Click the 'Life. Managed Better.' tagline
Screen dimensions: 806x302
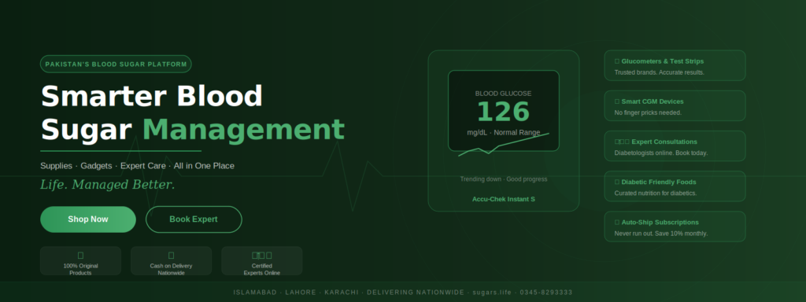(x=107, y=184)
